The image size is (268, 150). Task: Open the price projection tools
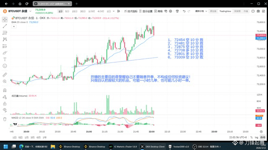[5, 46]
